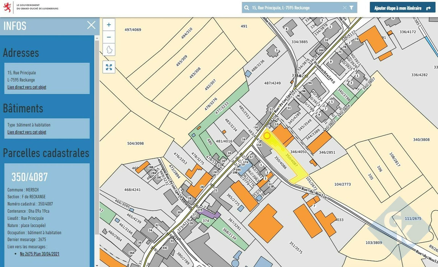Zoom in with the plus button
This screenshot has width=438, height=267.
pyautogui.click(x=109, y=24)
